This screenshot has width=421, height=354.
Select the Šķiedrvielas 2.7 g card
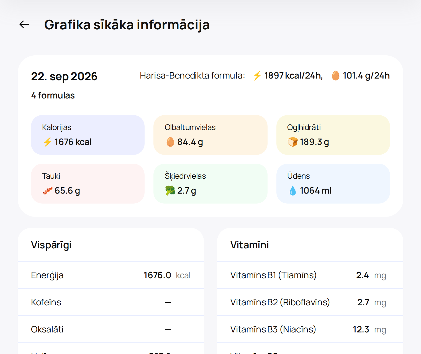click(x=210, y=184)
